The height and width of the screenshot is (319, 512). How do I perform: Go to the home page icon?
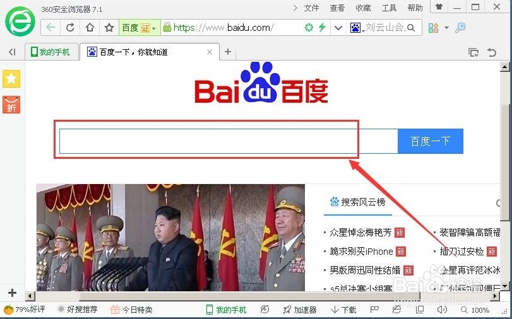[x=90, y=27]
